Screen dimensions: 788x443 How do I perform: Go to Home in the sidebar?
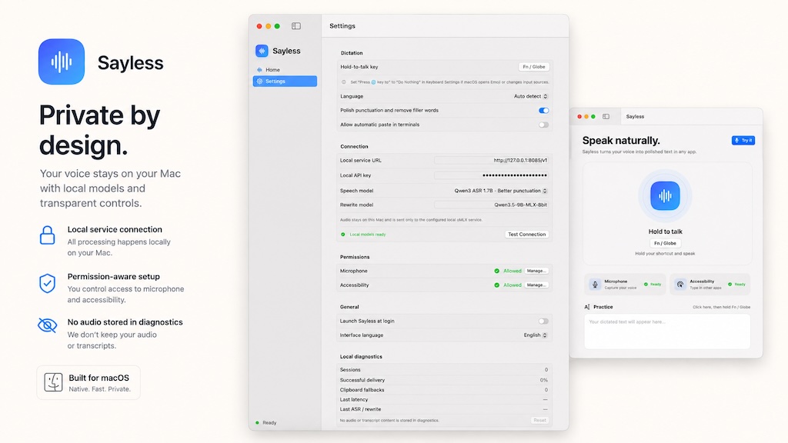[285, 70]
